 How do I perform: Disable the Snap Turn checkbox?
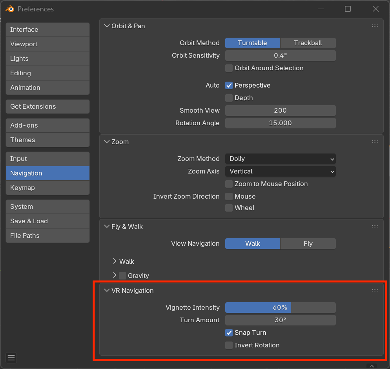pos(229,333)
